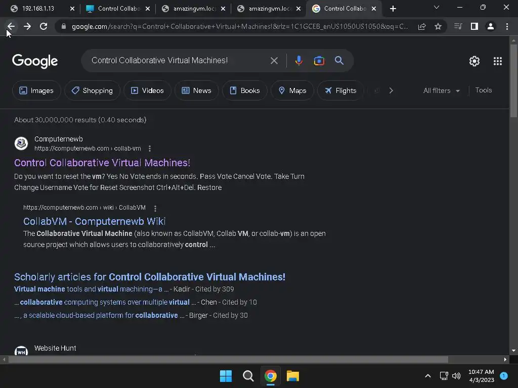
Task: Close the 192.168.1.13 tab
Action: pyautogui.click(x=72, y=9)
